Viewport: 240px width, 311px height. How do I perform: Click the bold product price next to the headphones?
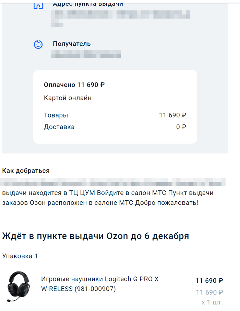(x=209, y=281)
